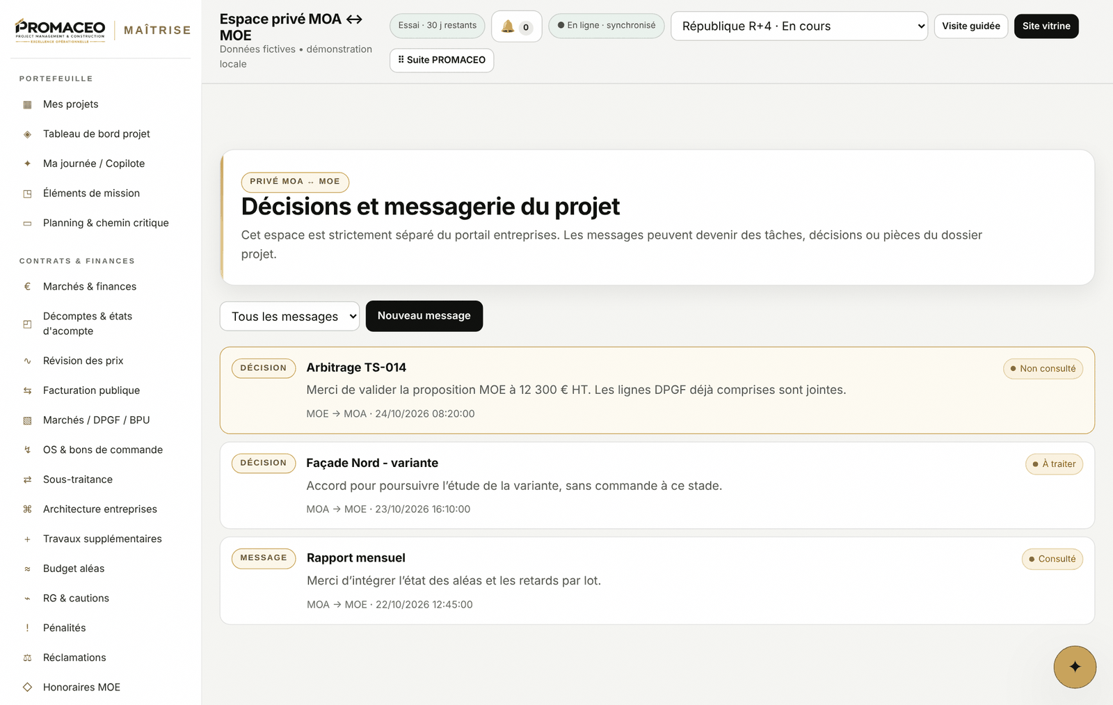
Task: Click the Non consulté status badge
Action: point(1043,369)
